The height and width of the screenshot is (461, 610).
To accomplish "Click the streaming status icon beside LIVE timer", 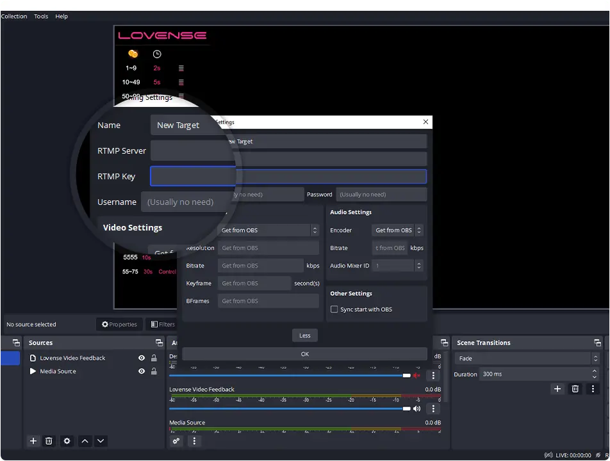I will [x=548, y=455].
